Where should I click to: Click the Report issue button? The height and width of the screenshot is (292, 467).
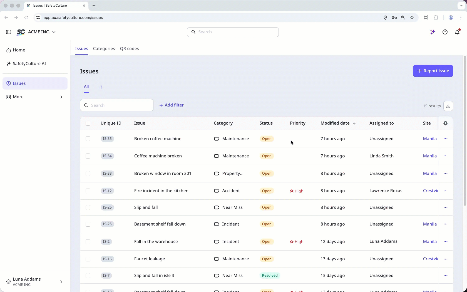(433, 71)
